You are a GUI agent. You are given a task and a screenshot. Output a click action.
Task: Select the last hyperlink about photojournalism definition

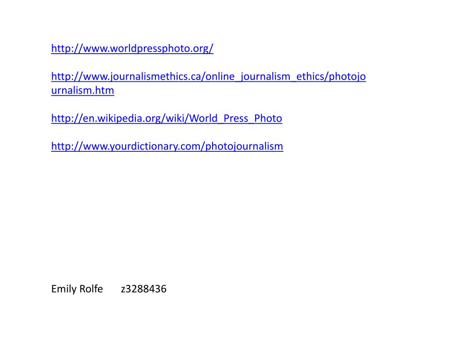[x=167, y=146]
